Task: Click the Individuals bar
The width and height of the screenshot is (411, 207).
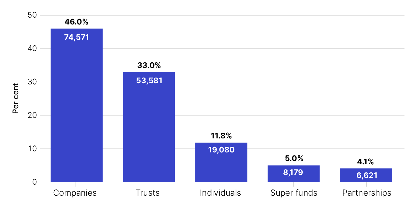Action: [221, 167]
